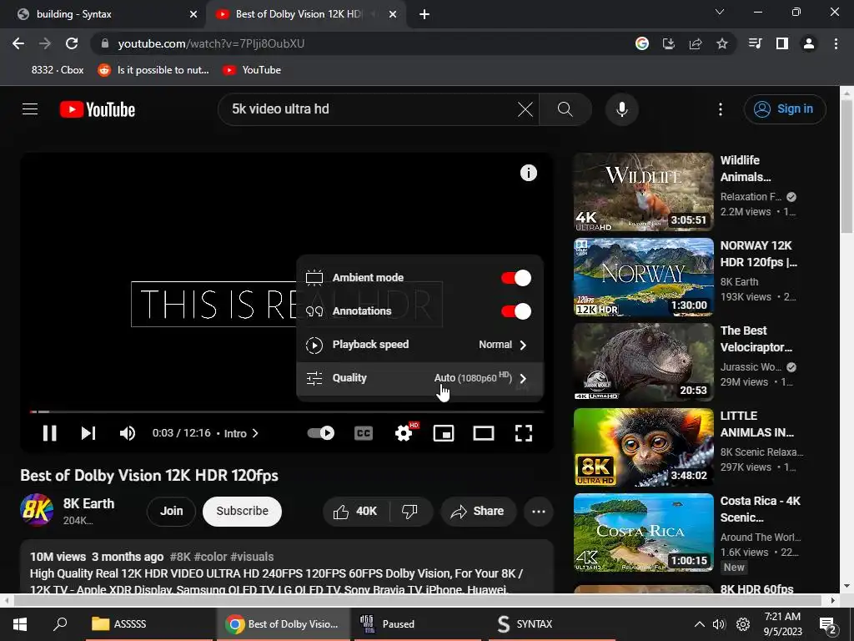Open more actions ellipsis under video

coord(539,512)
